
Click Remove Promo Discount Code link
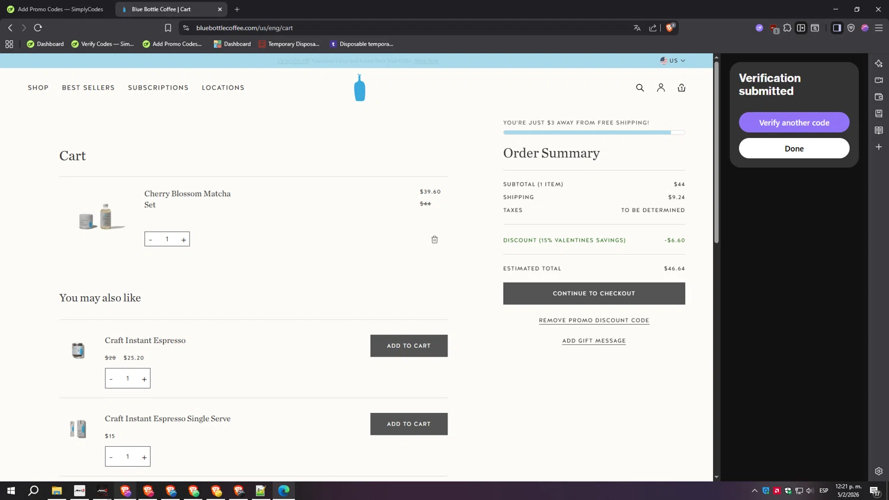594,320
